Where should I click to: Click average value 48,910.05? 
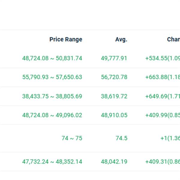[114, 115]
